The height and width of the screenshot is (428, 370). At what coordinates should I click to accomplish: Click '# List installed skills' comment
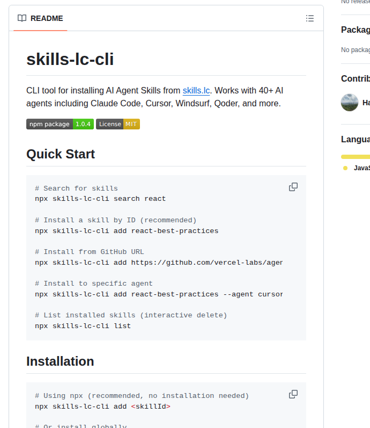131,315
